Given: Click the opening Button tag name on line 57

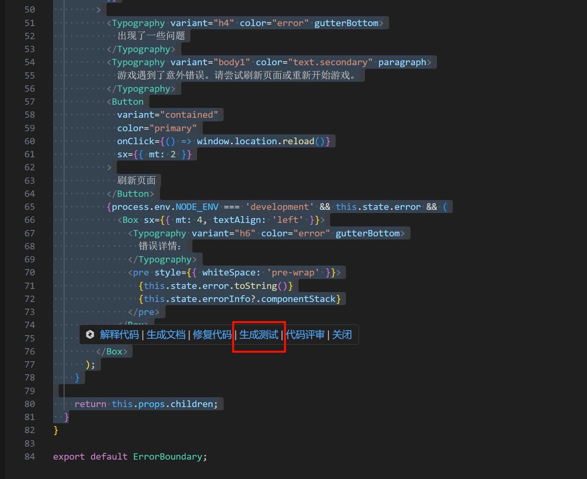Looking at the screenshot, I should tap(127, 102).
